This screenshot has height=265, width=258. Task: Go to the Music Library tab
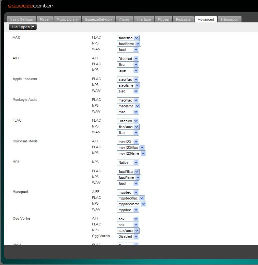[x=67, y=19]
